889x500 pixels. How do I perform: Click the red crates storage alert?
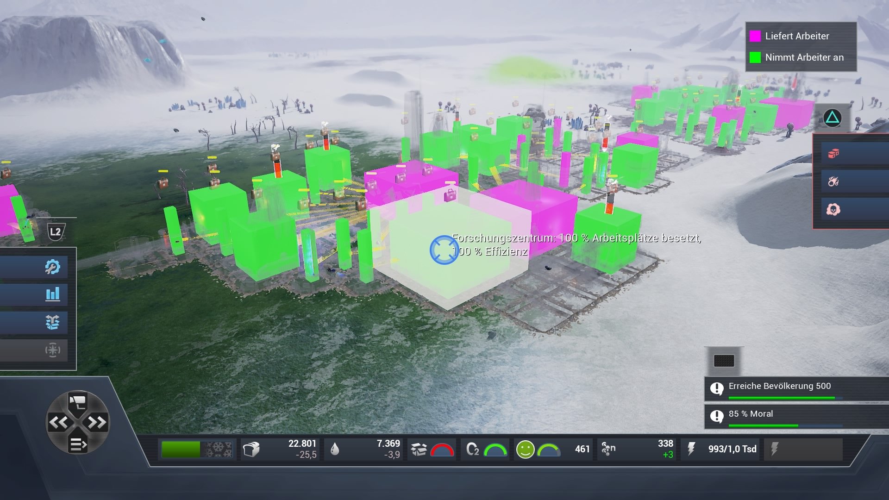833,154
